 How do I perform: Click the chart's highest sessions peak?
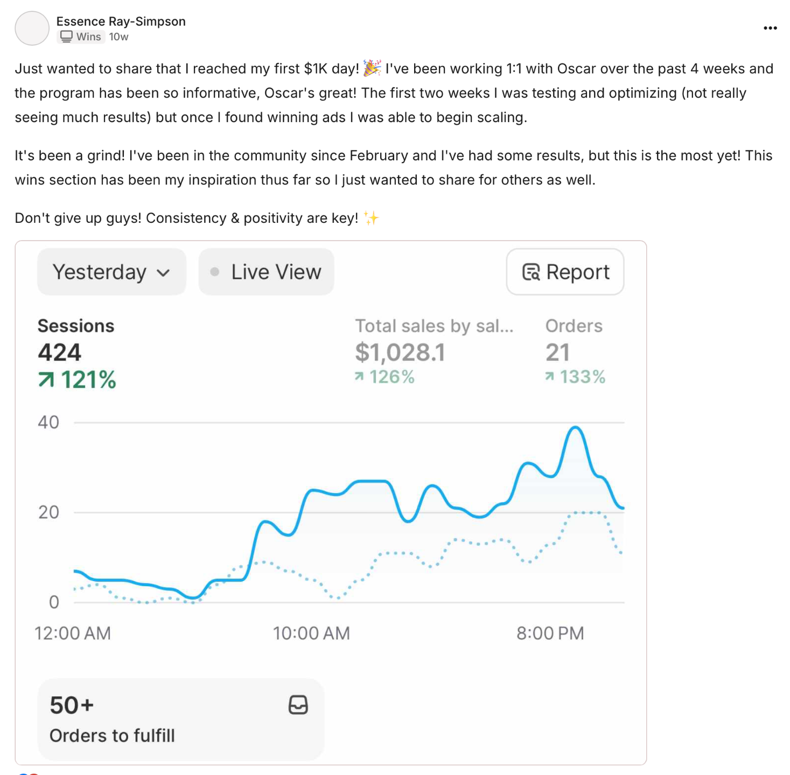click(x=575, y=427)
